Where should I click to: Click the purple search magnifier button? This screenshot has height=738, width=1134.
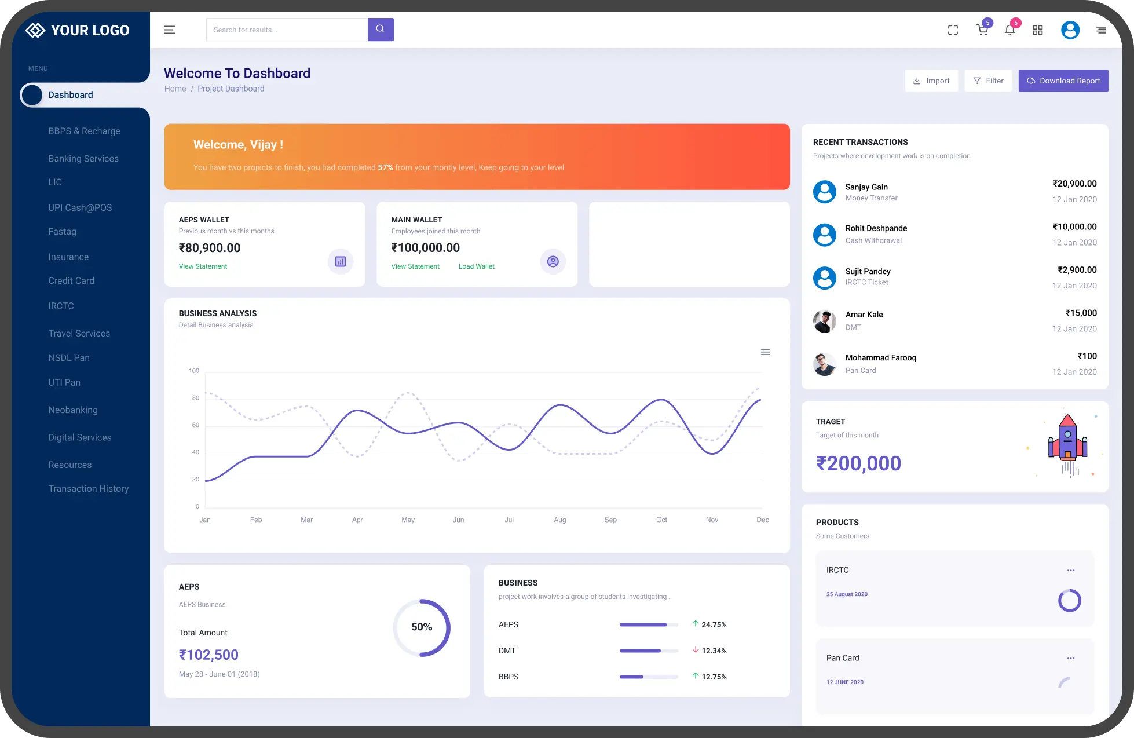pyautogui.click(x=381, y=30)
